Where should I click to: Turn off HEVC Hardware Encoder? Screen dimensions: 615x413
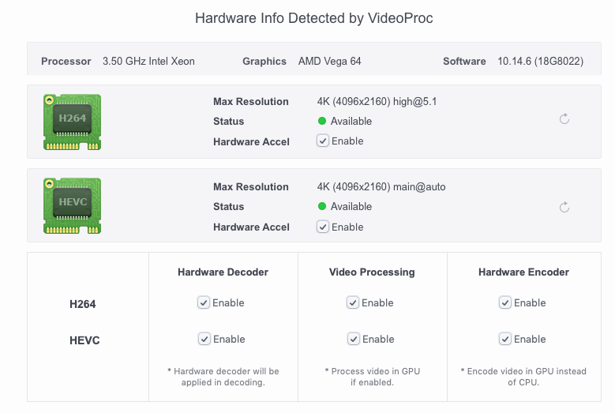[505, 339]
